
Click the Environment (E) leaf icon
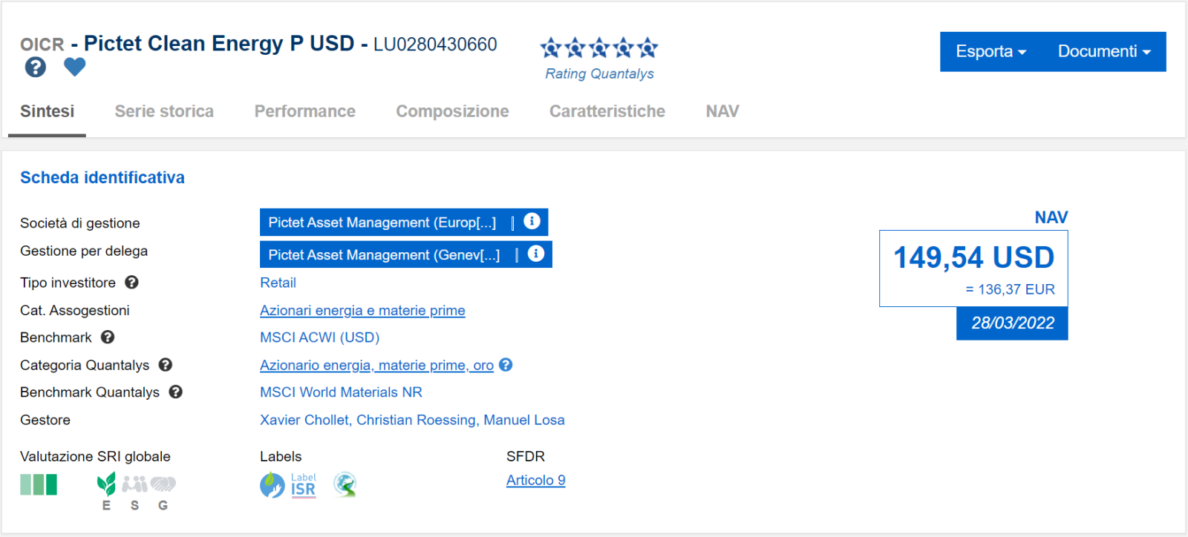pos(107,484)
